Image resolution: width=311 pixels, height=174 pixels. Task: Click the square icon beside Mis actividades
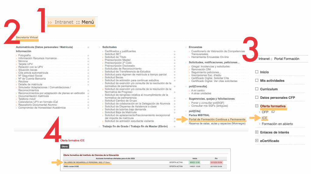pyautogui.click(x=257, y=81)
